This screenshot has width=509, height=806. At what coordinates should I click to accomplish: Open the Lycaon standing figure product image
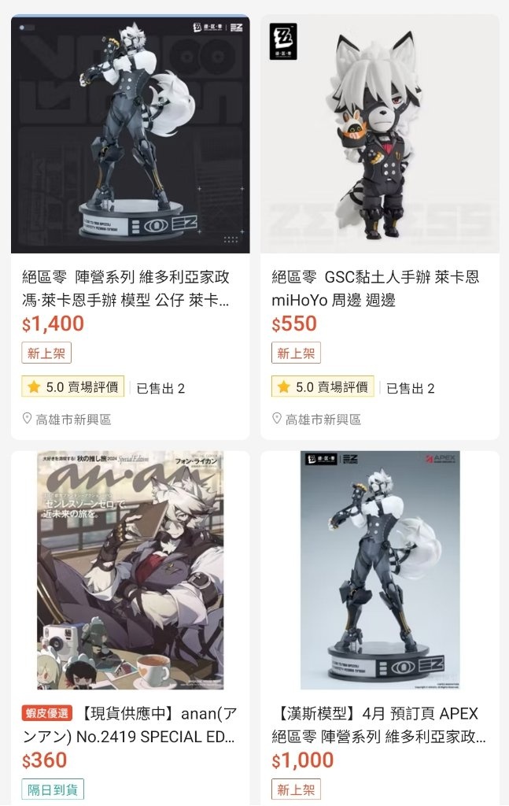coord(131,134)
